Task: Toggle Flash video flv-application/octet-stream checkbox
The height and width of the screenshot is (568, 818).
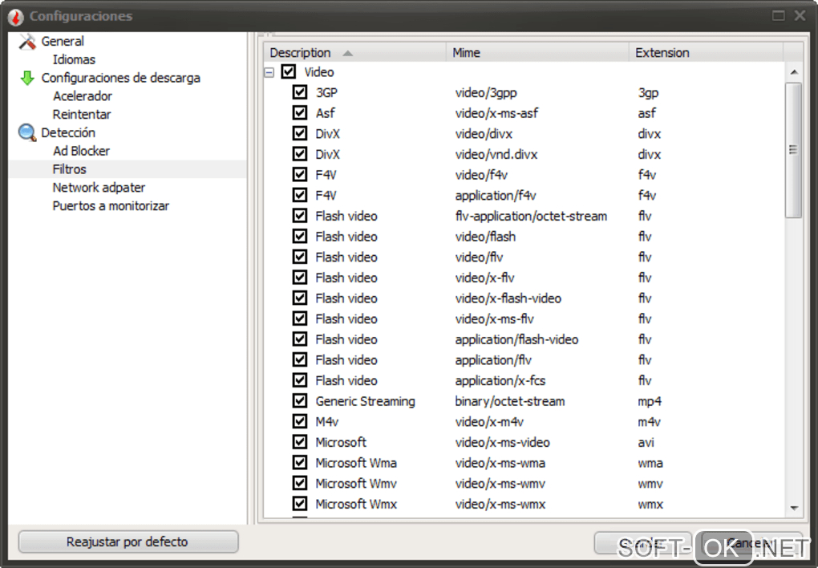Action: pyautogui.click(x=299, y=216)
